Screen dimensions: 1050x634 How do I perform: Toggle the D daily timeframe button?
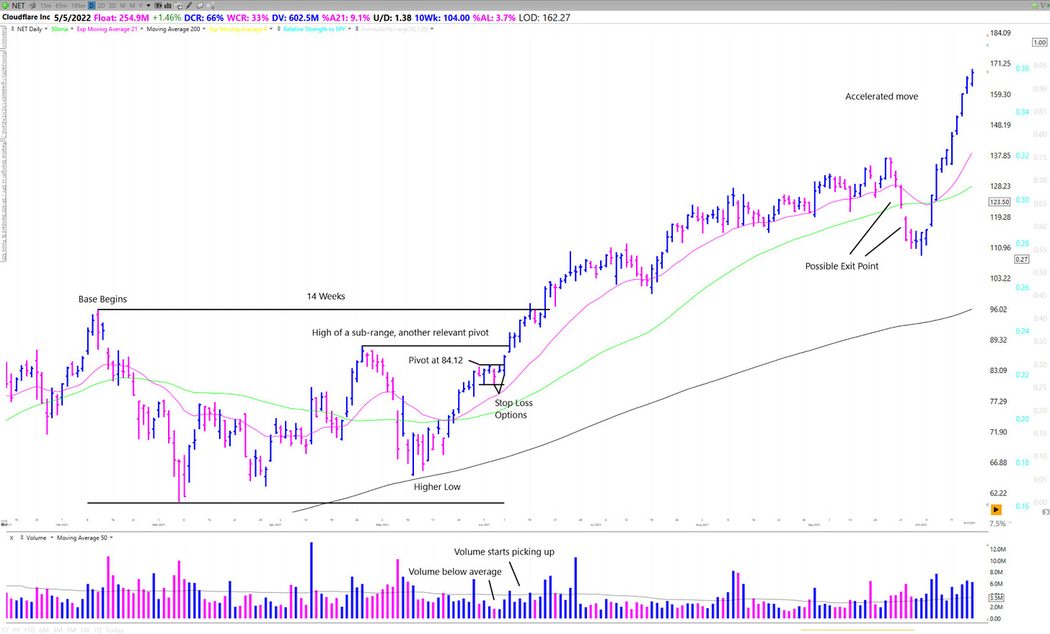click(91, 6)
